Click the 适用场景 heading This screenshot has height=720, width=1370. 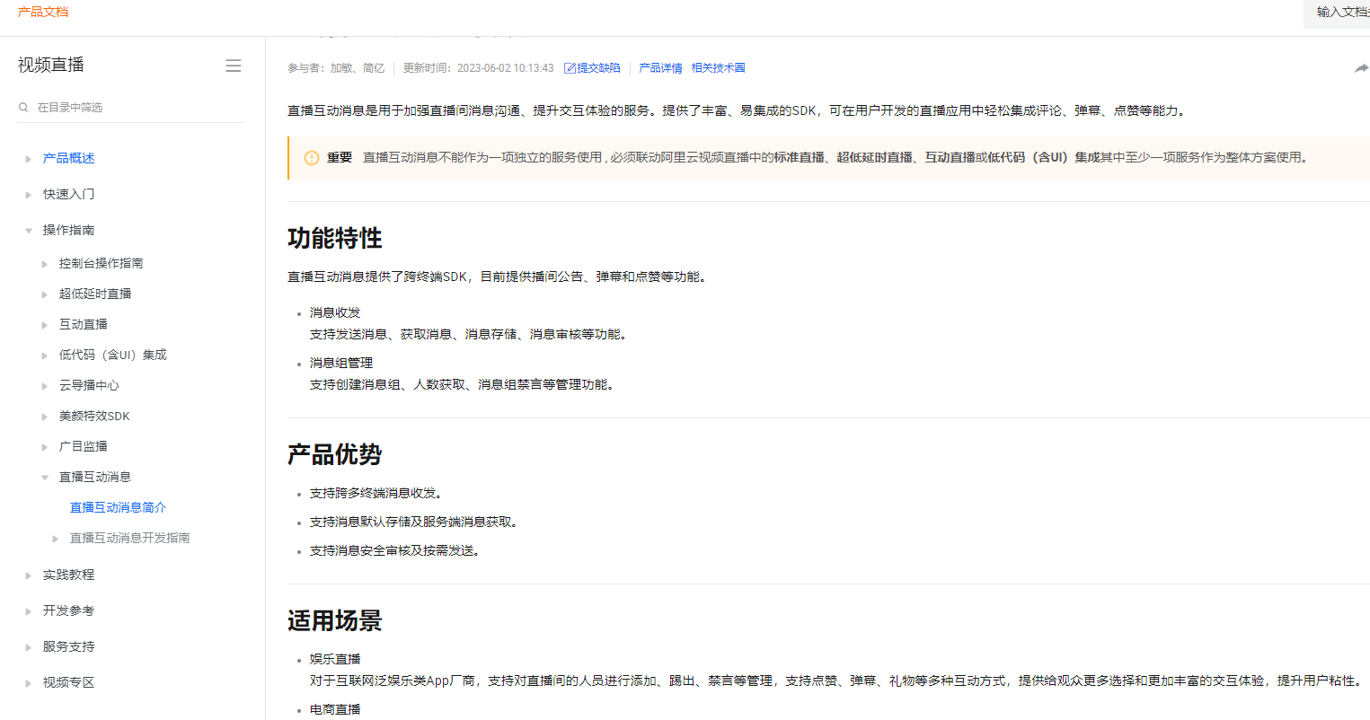335,620
